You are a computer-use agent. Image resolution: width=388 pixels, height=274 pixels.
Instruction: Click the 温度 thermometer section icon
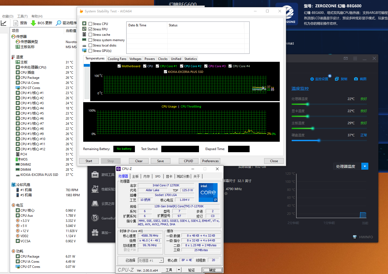(x=13, y=57)
